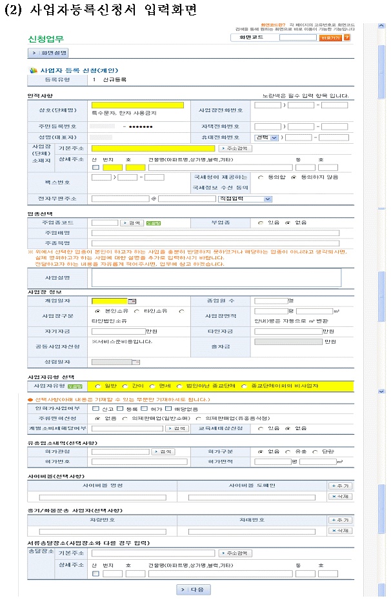Viewport: 391px width, 603px height.
Task: Click 추가 button for 사이버몰
Action: [x=340, y=486]
